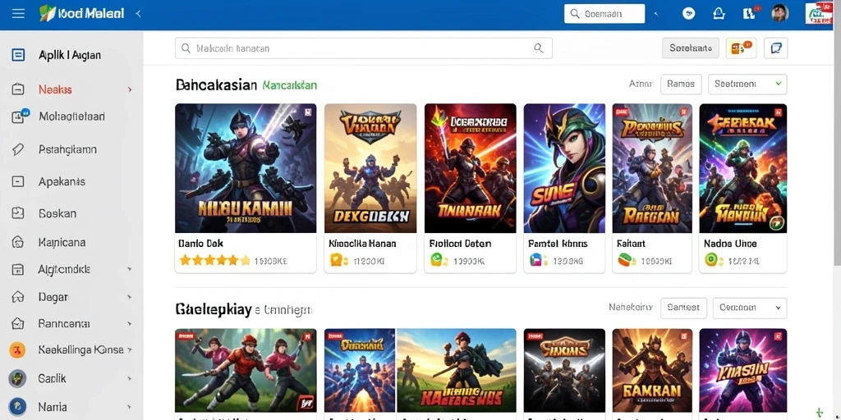This screenshot has height=420, width=841.
Task: Click the Ramos button
Action: [681, 84]
